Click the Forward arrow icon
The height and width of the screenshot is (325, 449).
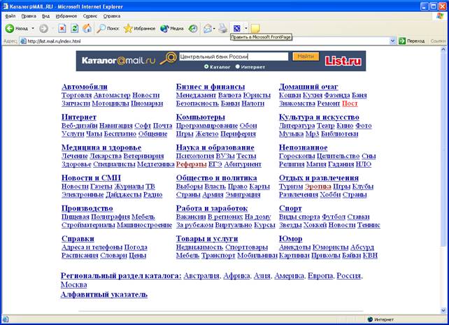(43, 29)
